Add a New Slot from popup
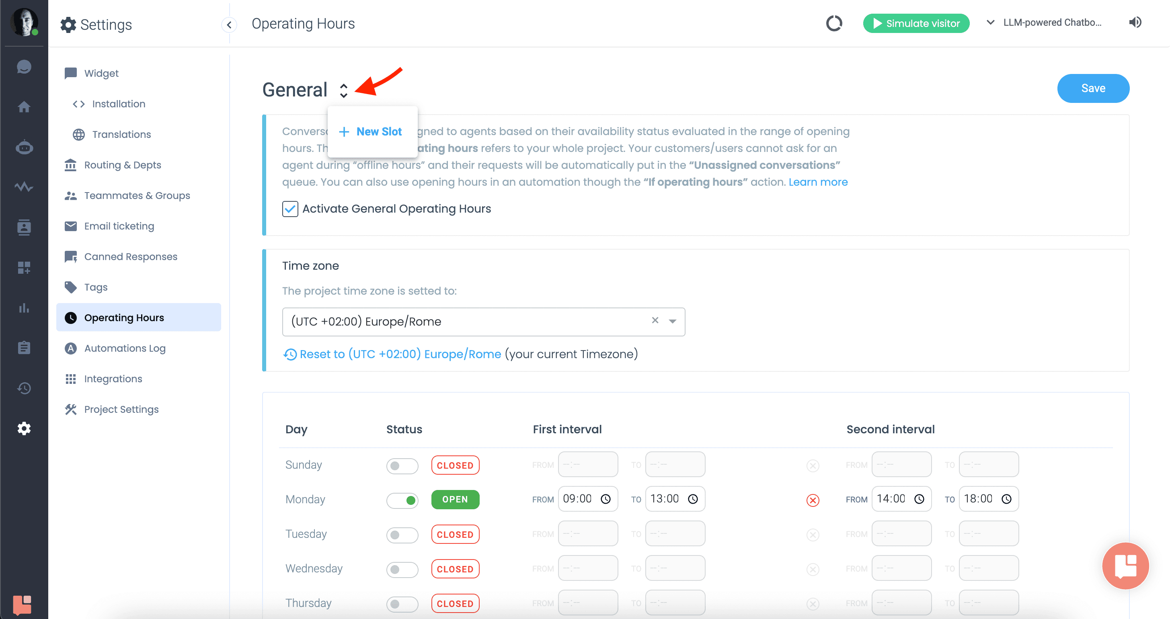The image size is (1170, 619). click(x=371, y=132)
